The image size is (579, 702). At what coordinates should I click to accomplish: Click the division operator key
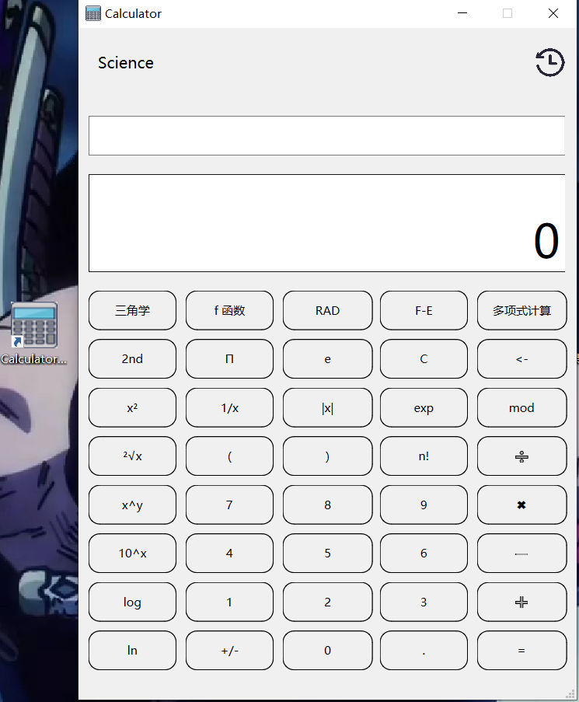click(x=521, y=456)
